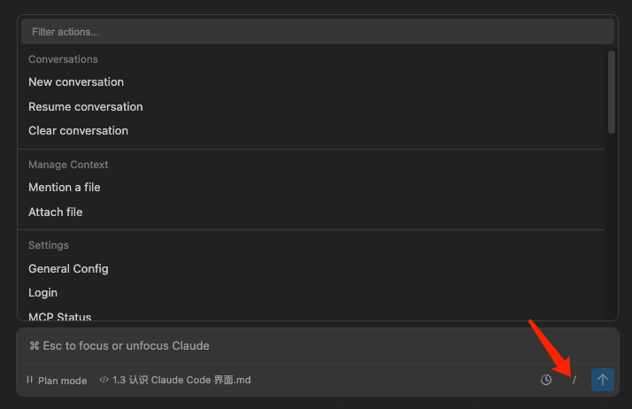Select Mention a file

[x=65, y=188]
